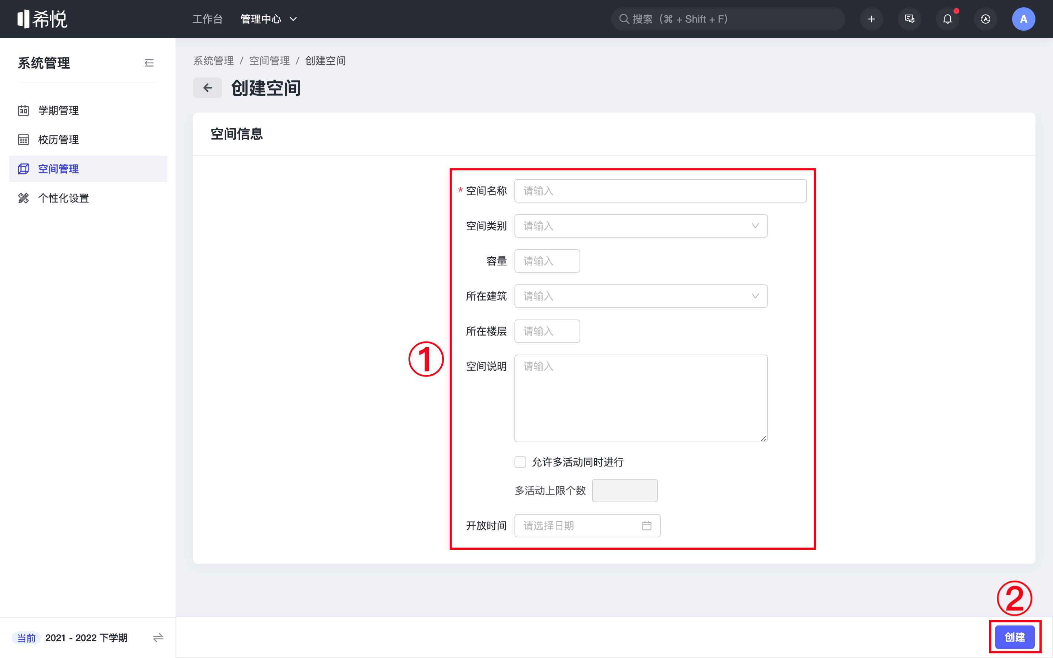Viewport: 1053px width, 658px height.
Task: Click the 多活动上限个数 field
Action: tap(624, 491)
